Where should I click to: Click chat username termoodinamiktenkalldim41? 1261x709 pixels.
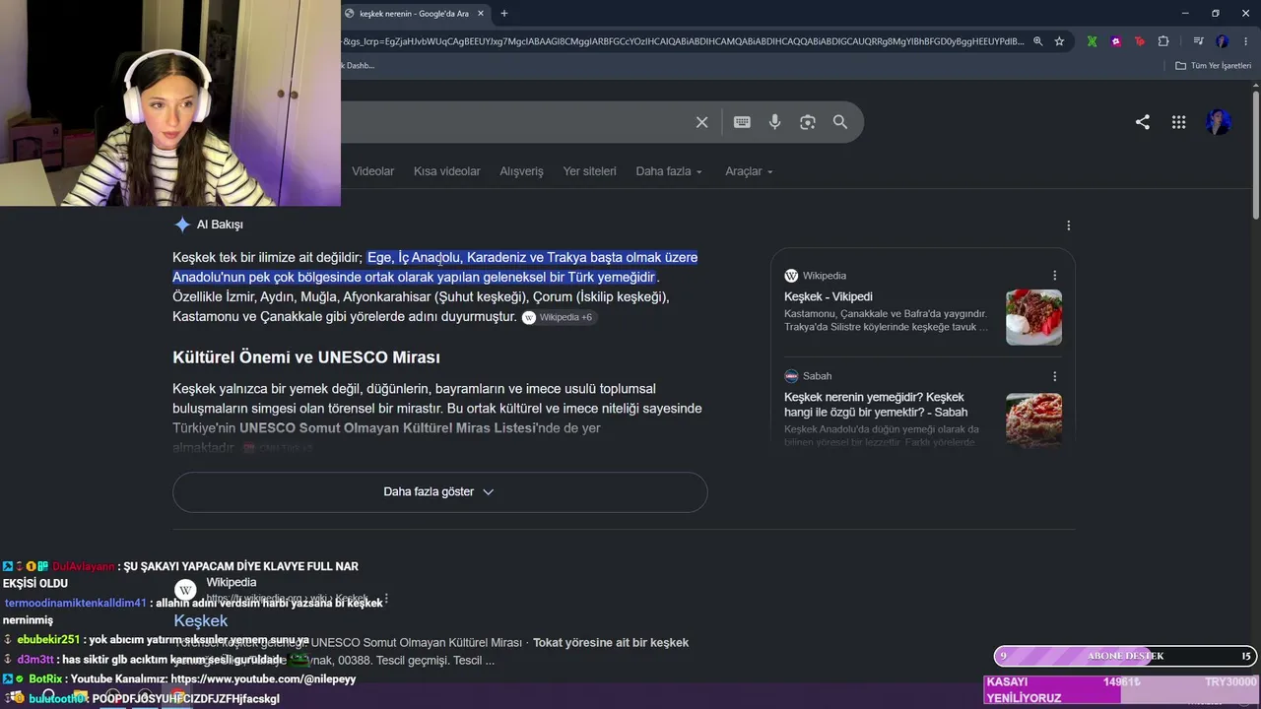pyautogui.click(x=75, y=603)
